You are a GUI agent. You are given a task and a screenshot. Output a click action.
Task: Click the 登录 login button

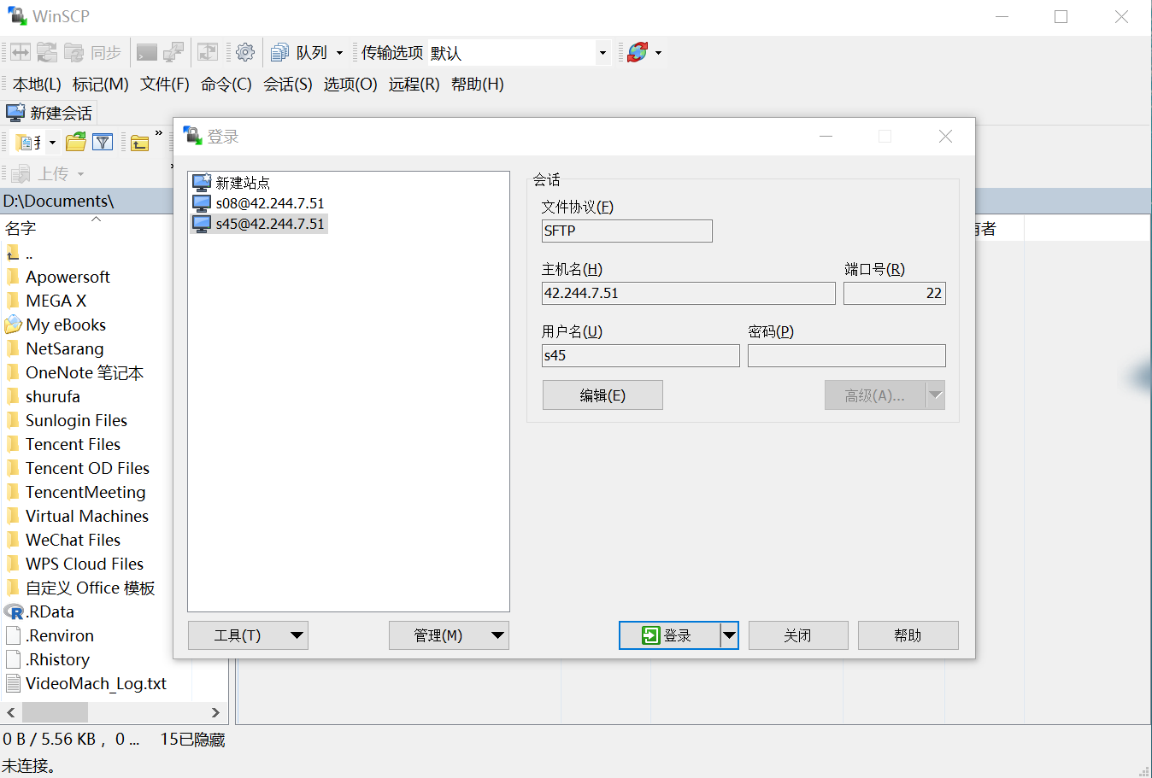pos(669,635)
